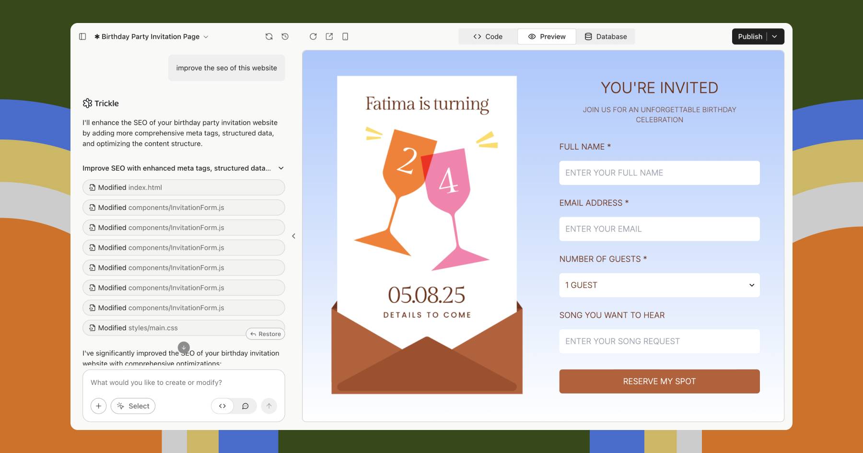Open the Database tab
863x453 pixels.
click(606, 36)
